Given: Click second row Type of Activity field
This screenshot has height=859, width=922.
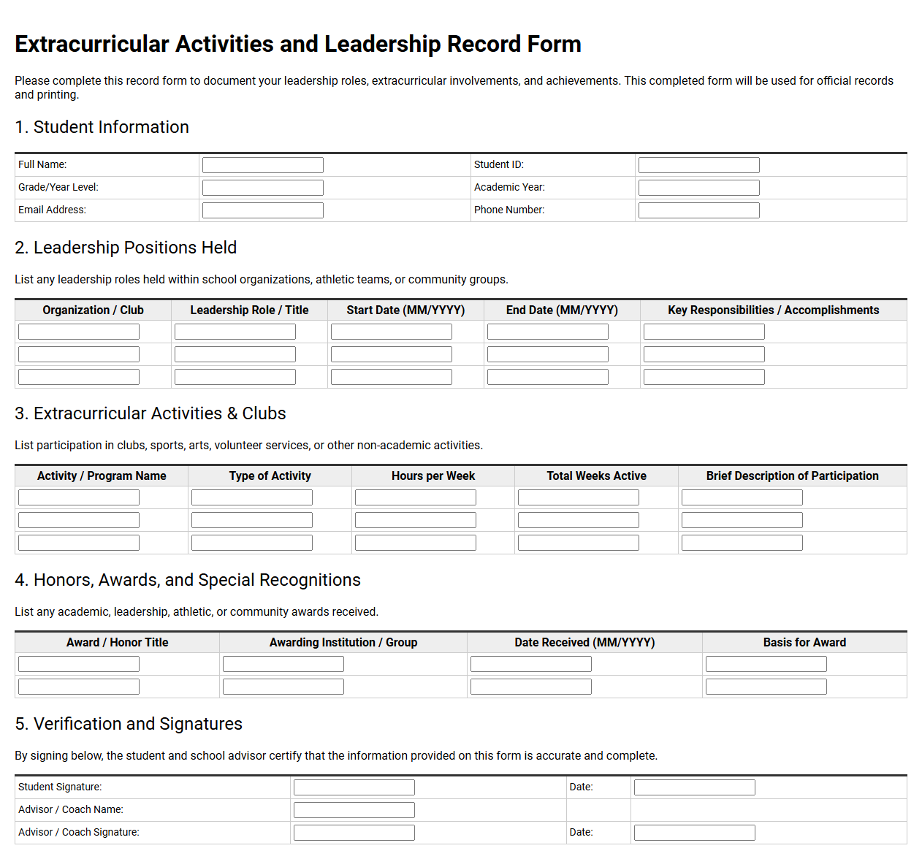Looking at the screenshot, I should coord(252,520).
